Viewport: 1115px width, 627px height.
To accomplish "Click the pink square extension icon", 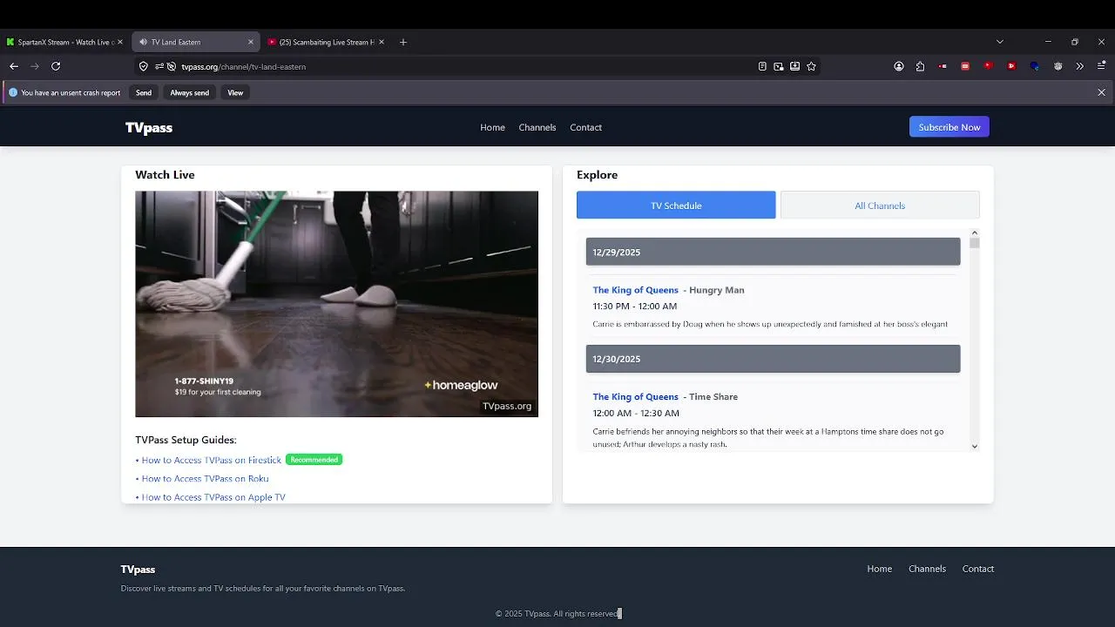I will click(x=965, y=66).
